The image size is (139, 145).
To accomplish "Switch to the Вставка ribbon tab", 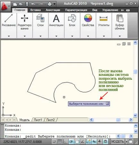I will point(36,10).
